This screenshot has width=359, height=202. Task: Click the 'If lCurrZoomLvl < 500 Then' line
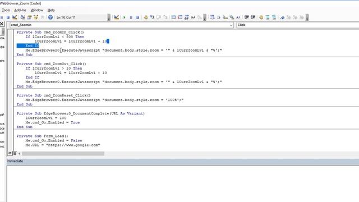(x=55, y=36)
